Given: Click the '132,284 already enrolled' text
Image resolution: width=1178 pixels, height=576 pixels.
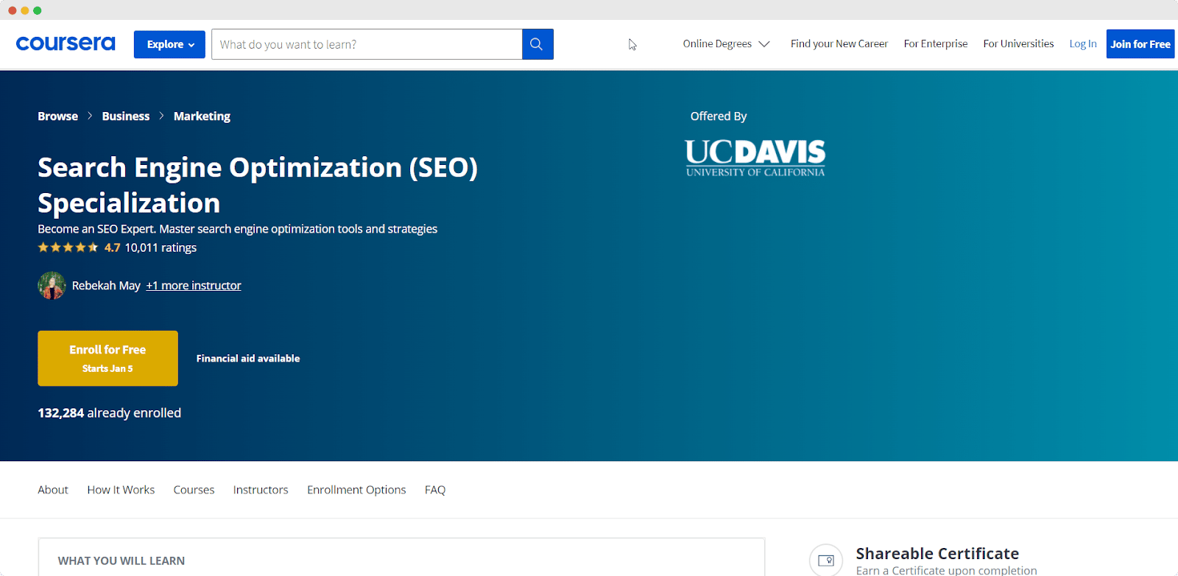Looking at the screenshot, I should click(x=110, y=413).
